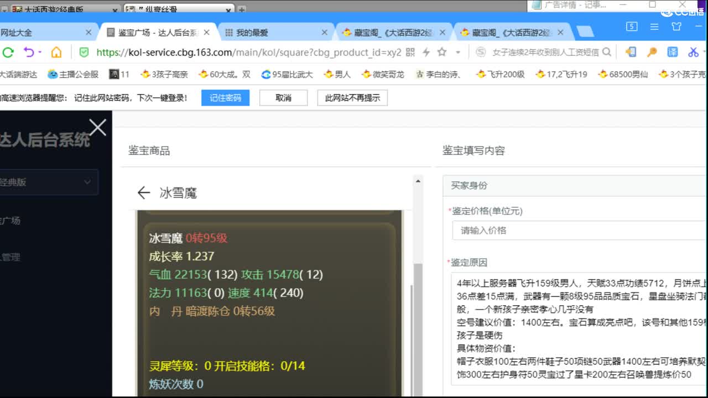The height and width of the screenshot is (398, 708).
Task: Open the 68500男仙 bookmark
Action: point(623,74)
